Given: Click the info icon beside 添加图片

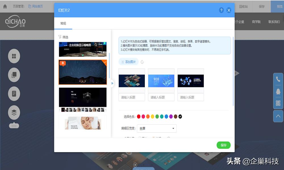Looking at the screenshot, I should [x=142, y=62].
